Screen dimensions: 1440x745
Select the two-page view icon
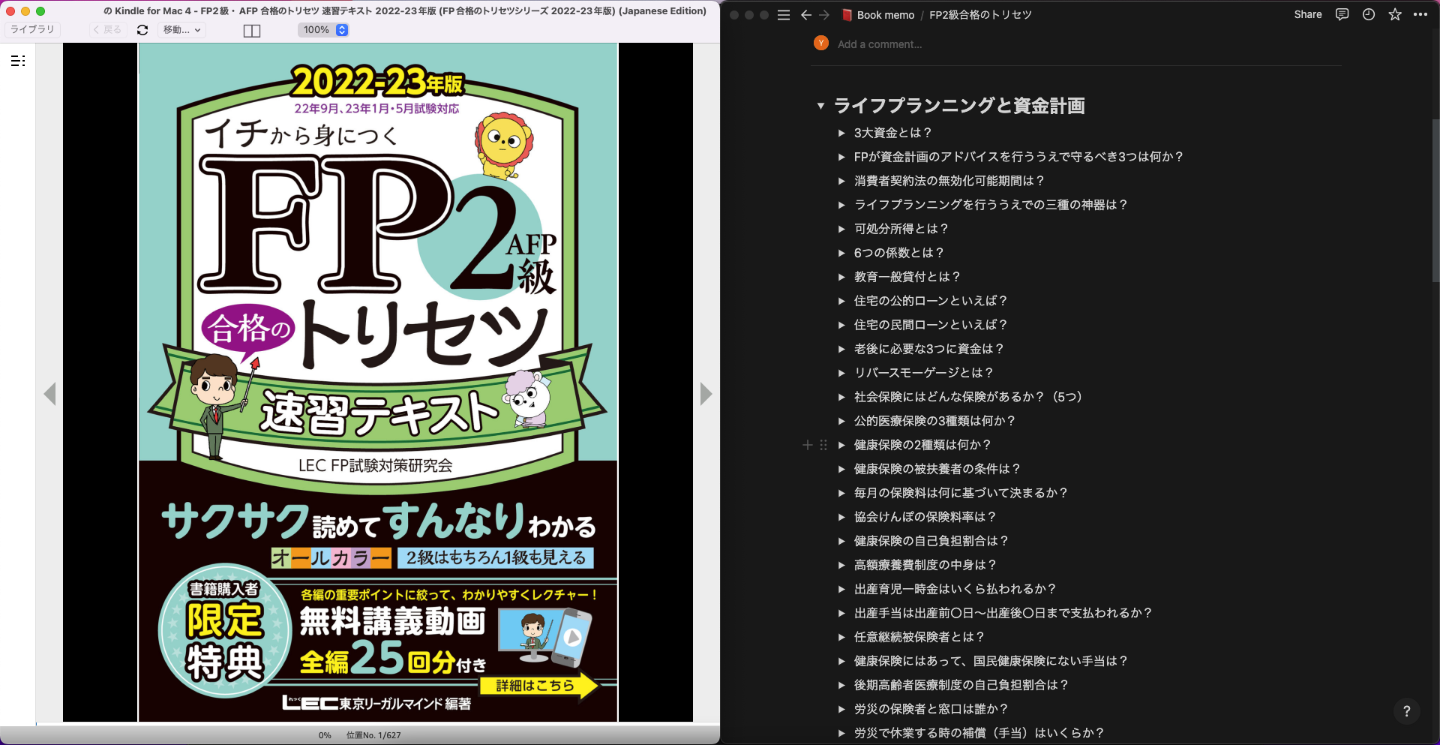tap(251, 30)
